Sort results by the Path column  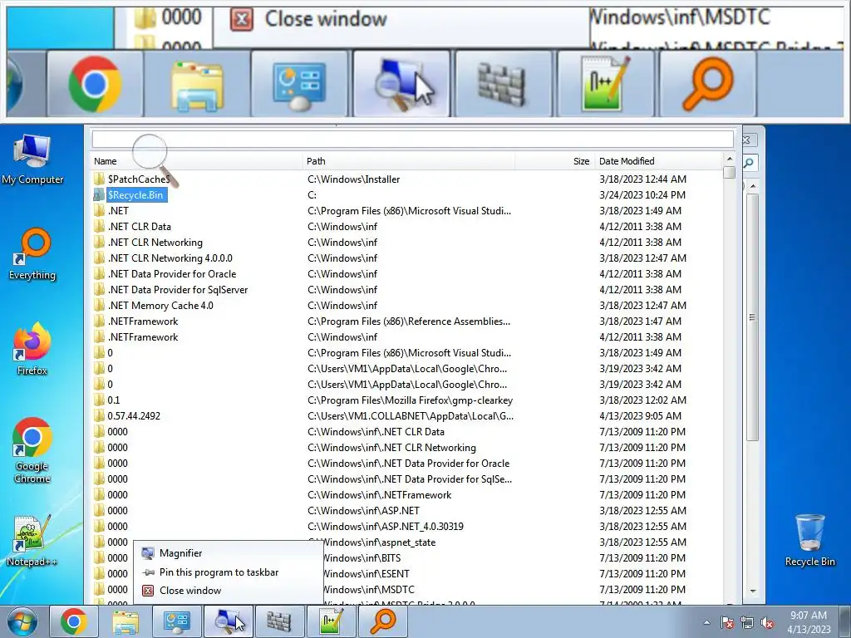click(408, 161)
